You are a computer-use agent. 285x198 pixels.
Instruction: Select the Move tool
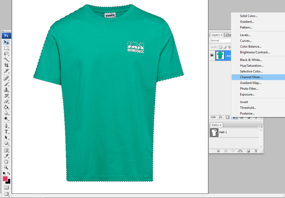[x=6, y=42]
